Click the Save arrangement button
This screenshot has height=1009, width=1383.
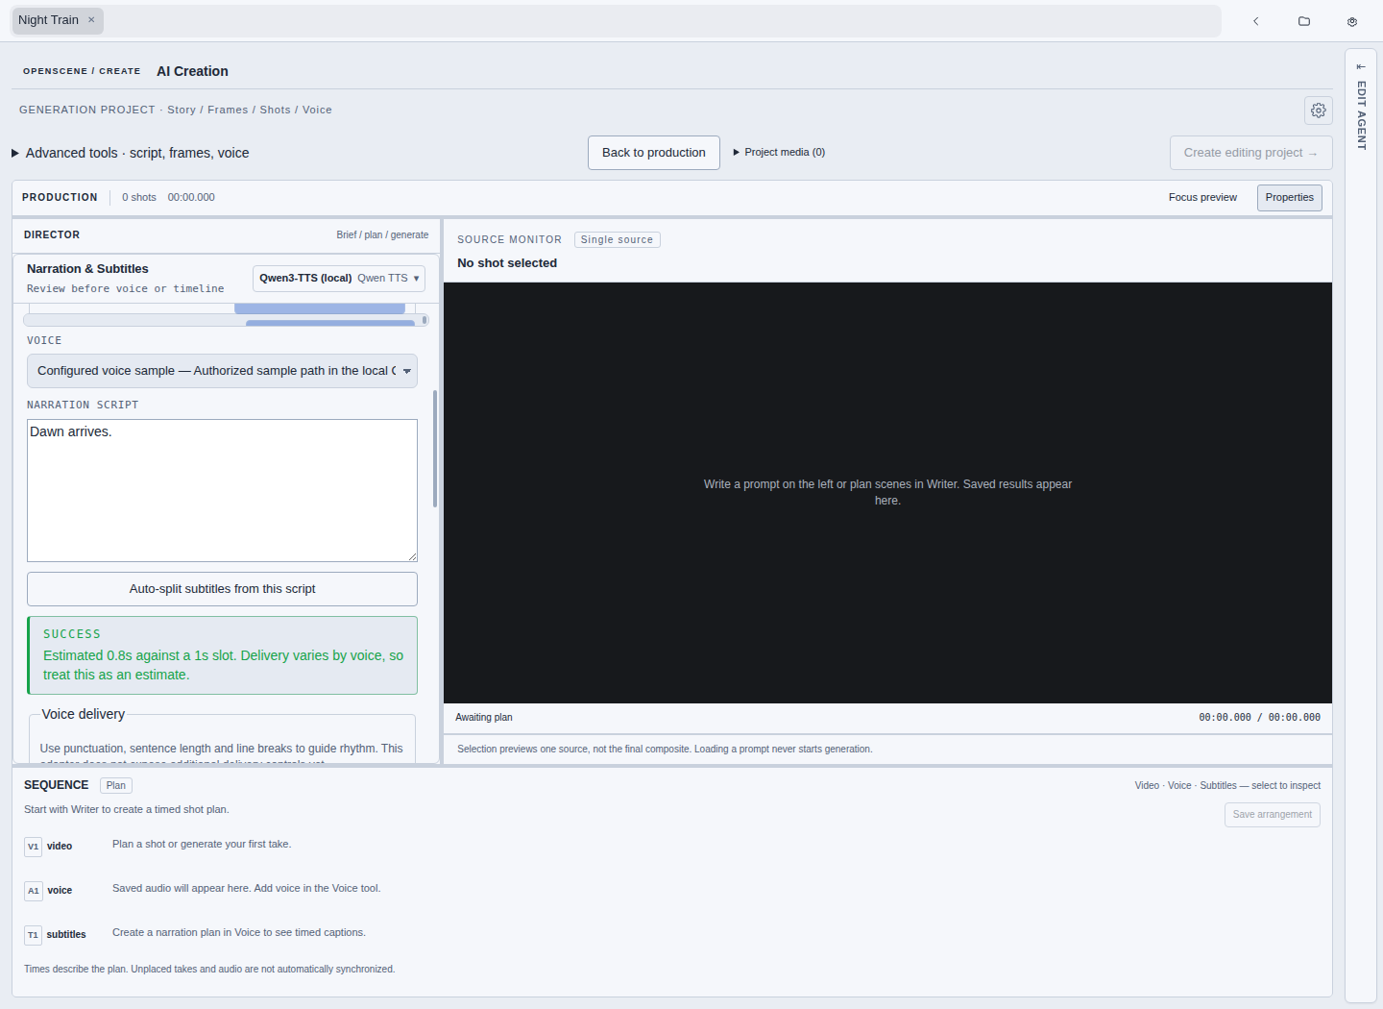[1272, 815]
